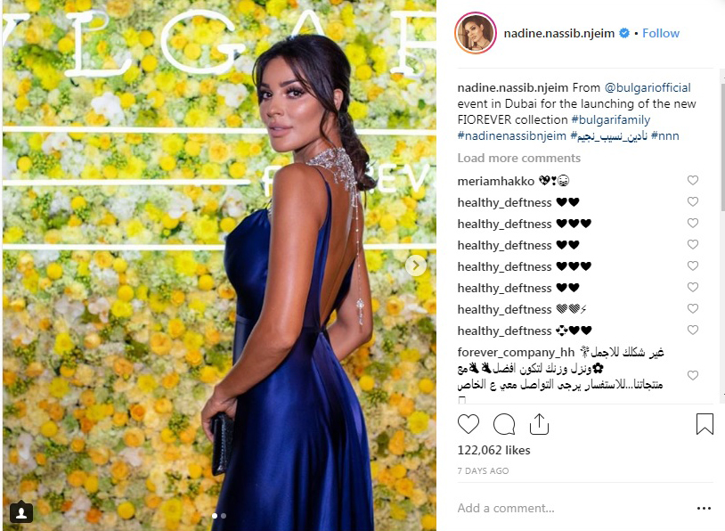
Task: Expand Load more comments
Action: 518,159
